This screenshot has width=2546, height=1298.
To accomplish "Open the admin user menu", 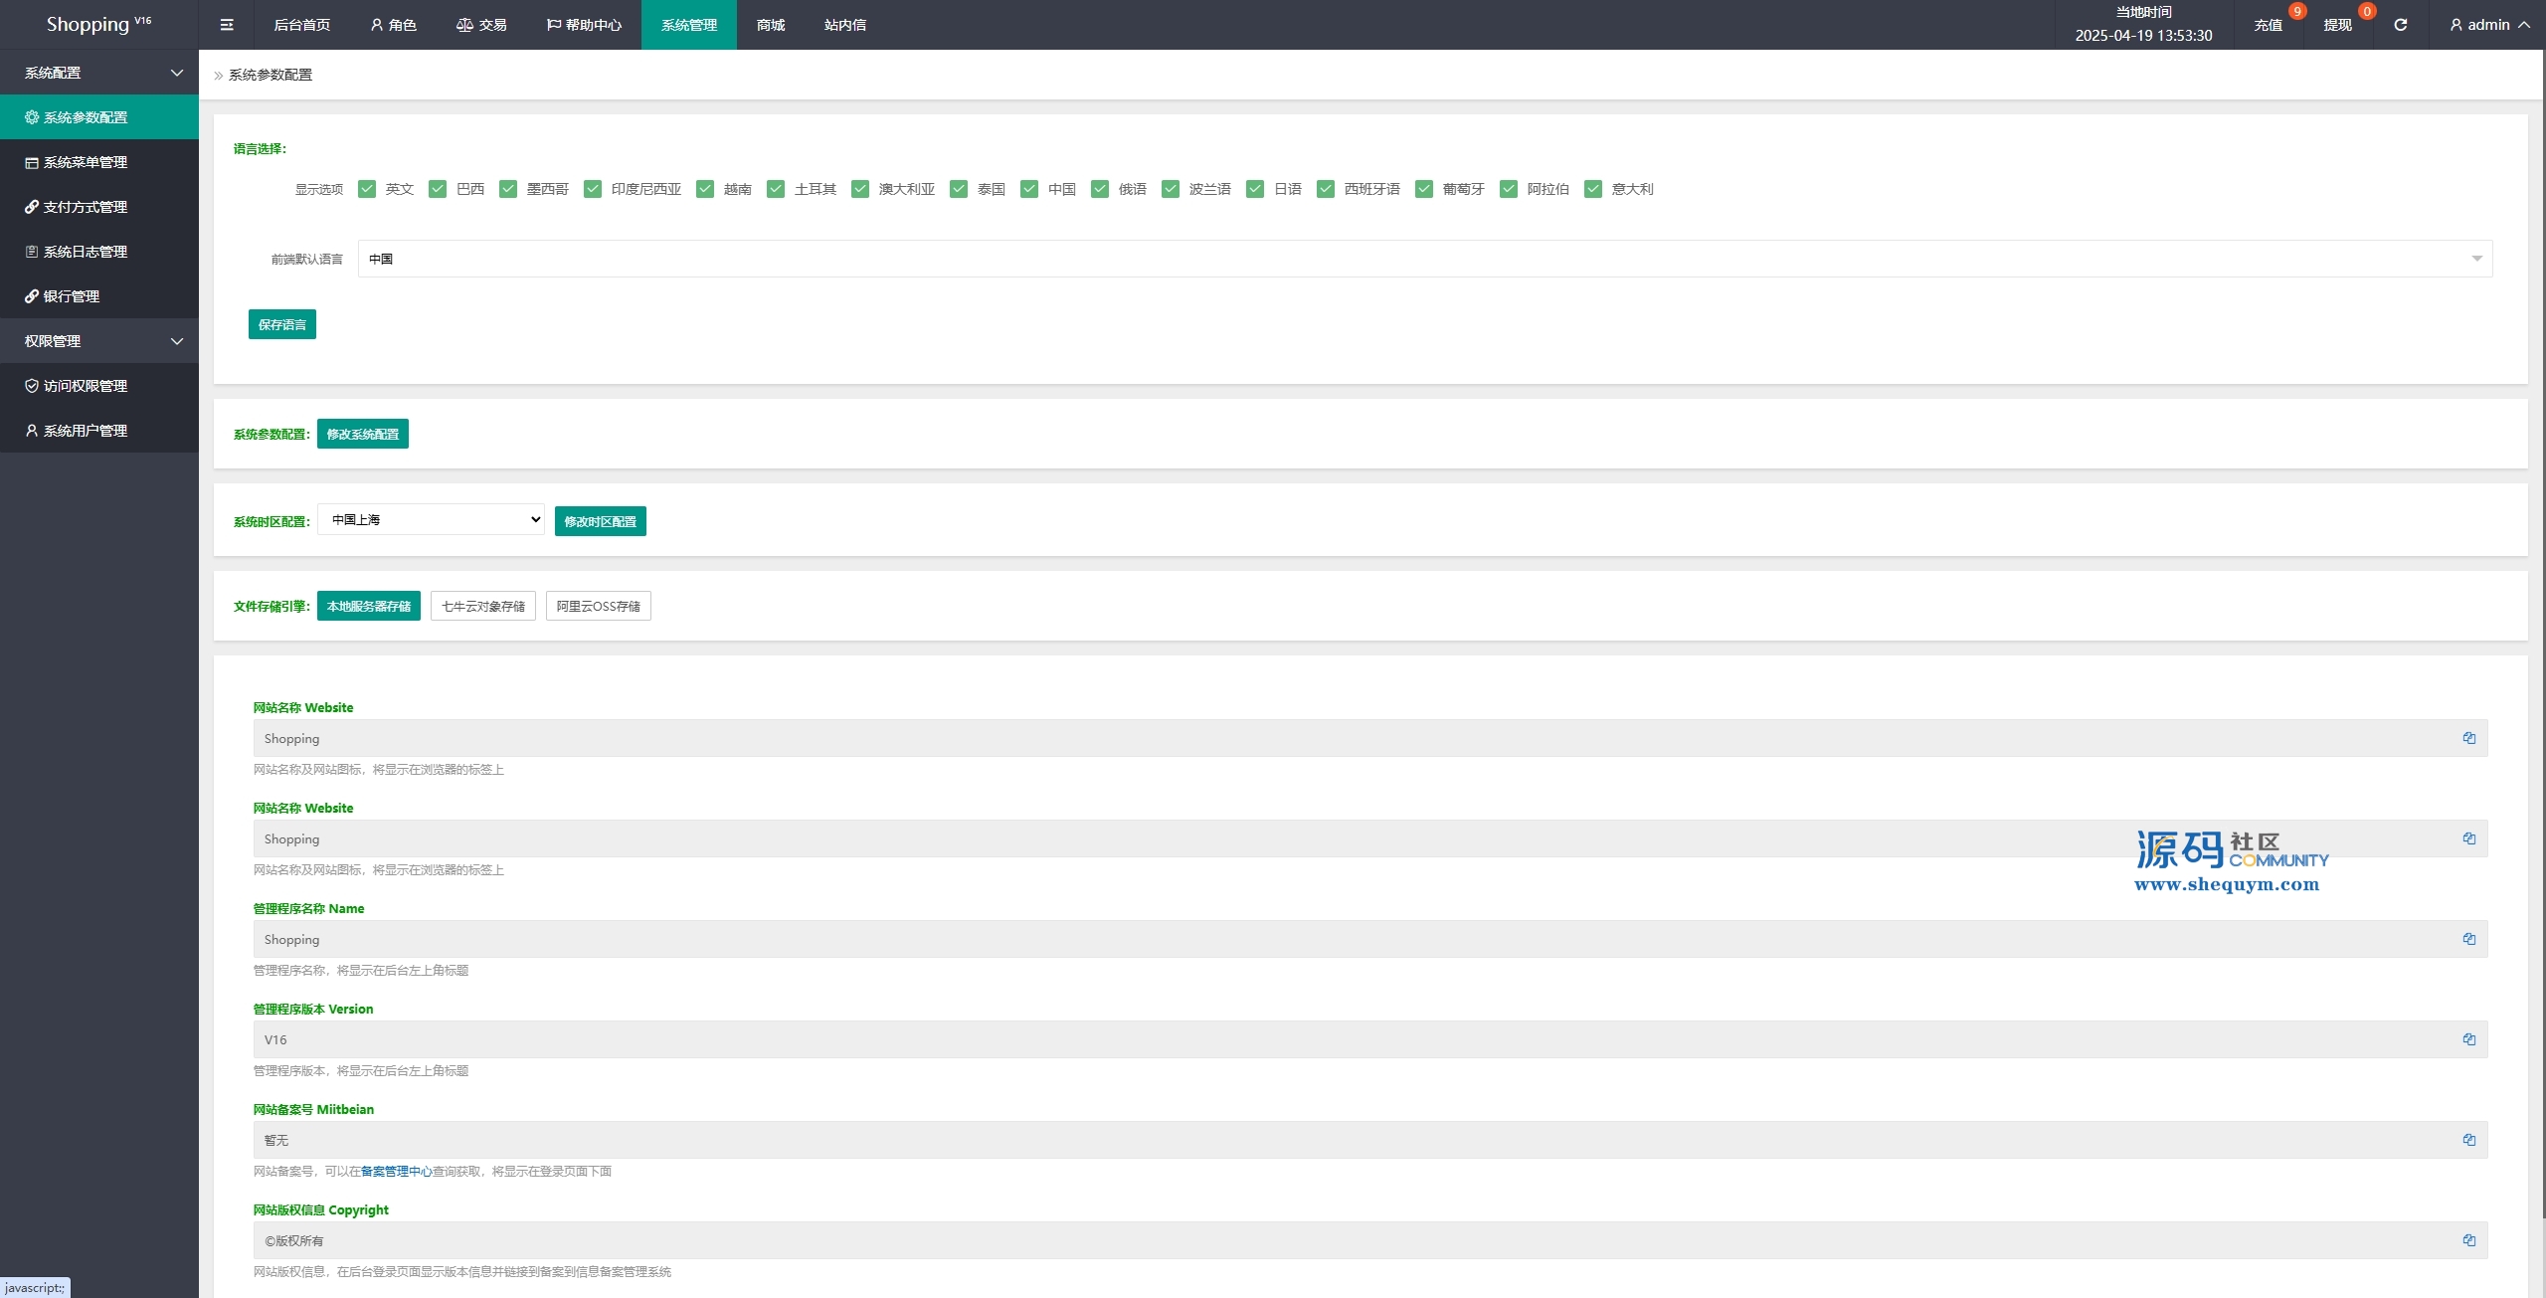I will (2488, 25).
